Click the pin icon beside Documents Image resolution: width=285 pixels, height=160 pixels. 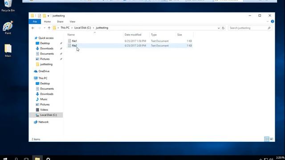61,54
